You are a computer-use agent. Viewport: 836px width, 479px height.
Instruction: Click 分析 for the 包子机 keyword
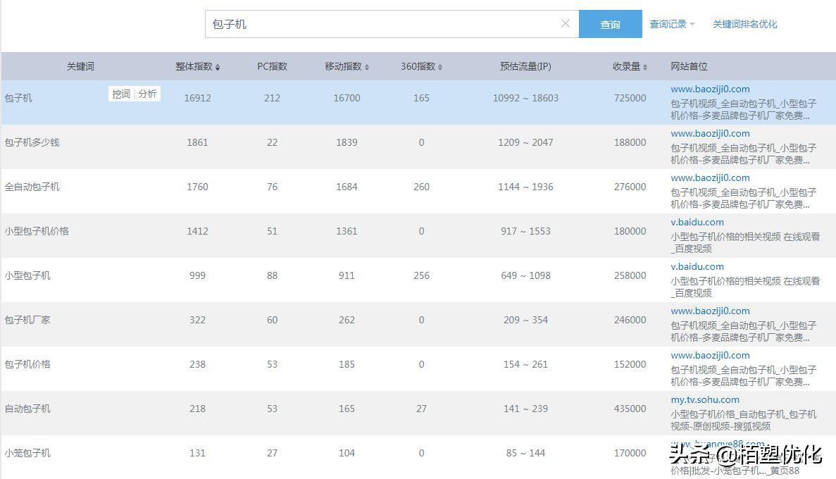tap(148, 94)
